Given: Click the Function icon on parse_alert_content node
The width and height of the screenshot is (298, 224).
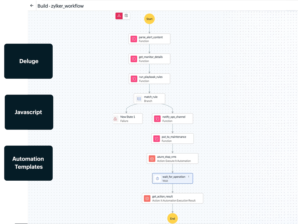Looking at the screenshot, I should click(134, 38).
